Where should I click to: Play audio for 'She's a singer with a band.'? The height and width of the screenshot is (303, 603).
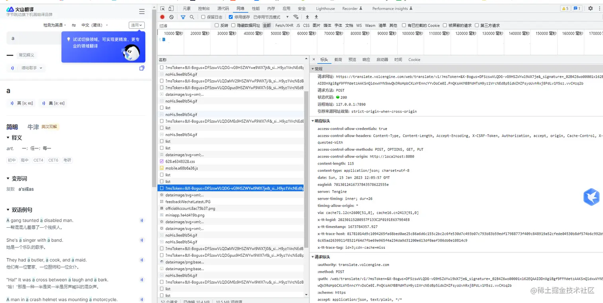pyautogui.click(x=141, y=240)
